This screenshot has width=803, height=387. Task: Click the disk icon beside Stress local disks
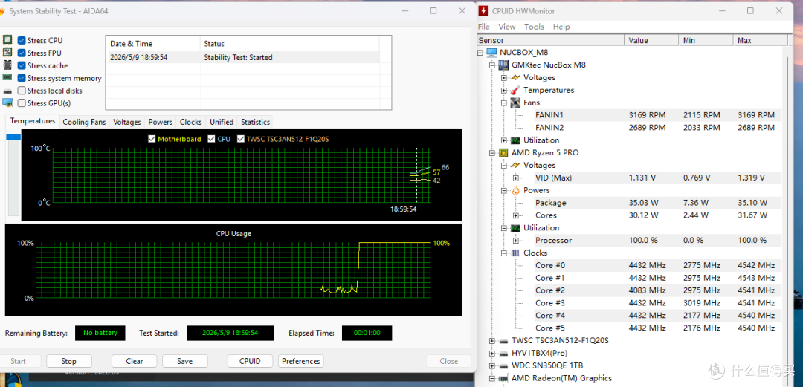click(7, 91)
